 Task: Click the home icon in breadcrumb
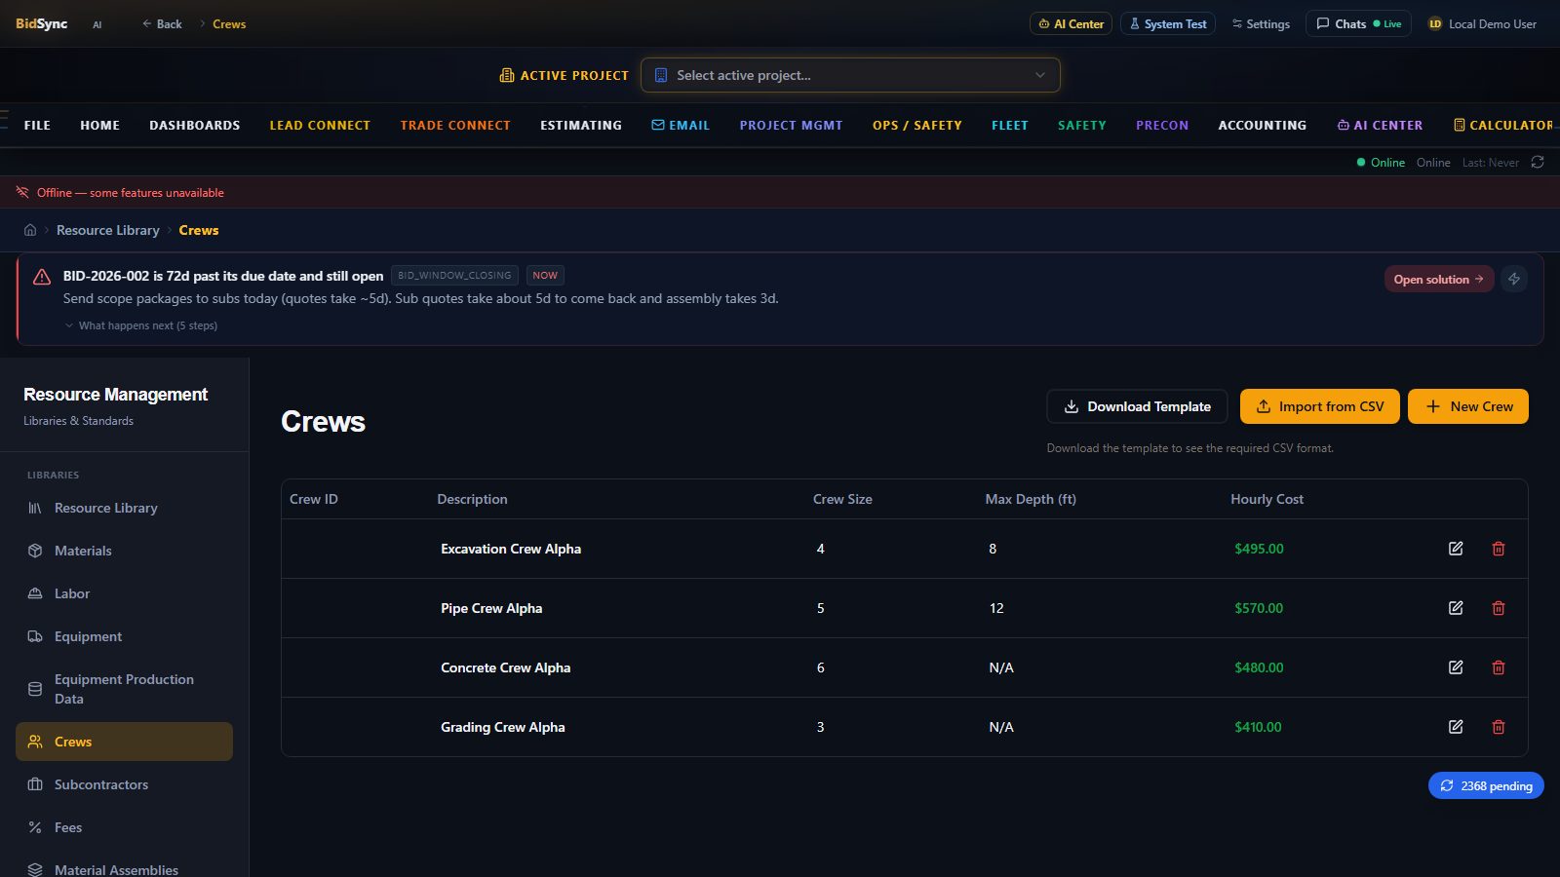[30, 230]
